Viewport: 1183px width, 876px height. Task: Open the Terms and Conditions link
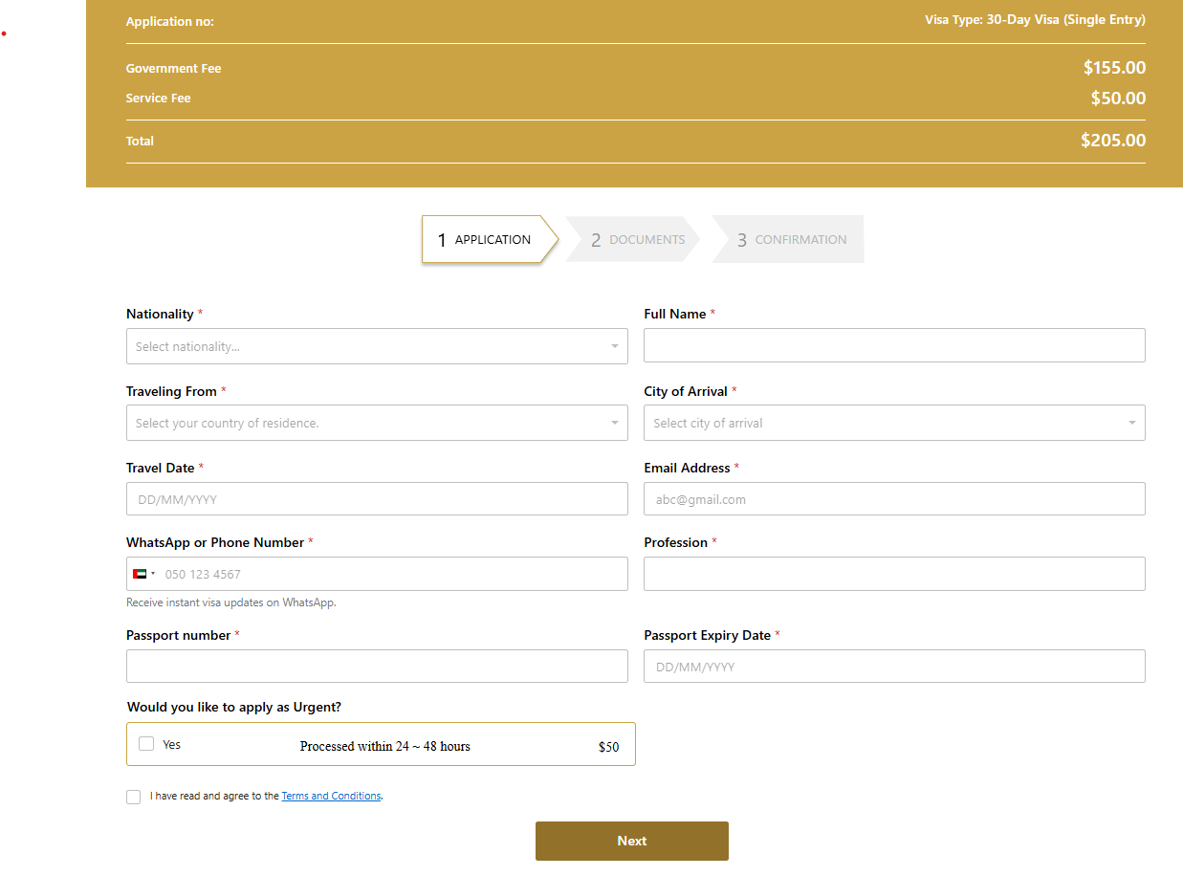[331, 796]
